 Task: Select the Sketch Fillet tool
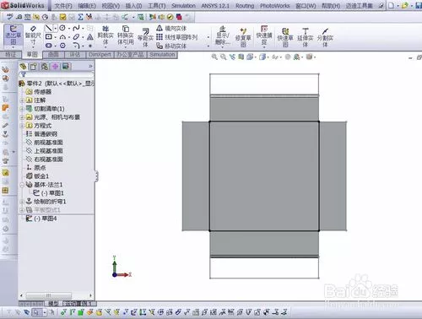pyautogui.click(x=76, y=46)
